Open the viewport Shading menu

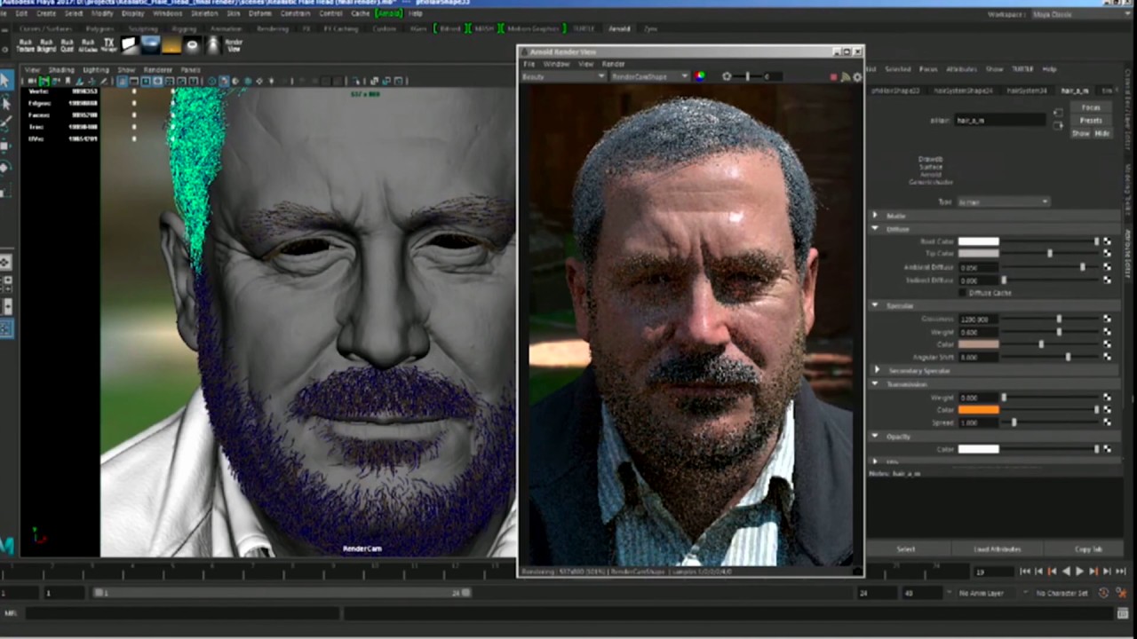click(x=61, y=70)
